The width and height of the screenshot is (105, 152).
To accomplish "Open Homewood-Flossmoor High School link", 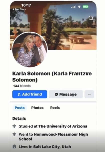I will 53,137.
